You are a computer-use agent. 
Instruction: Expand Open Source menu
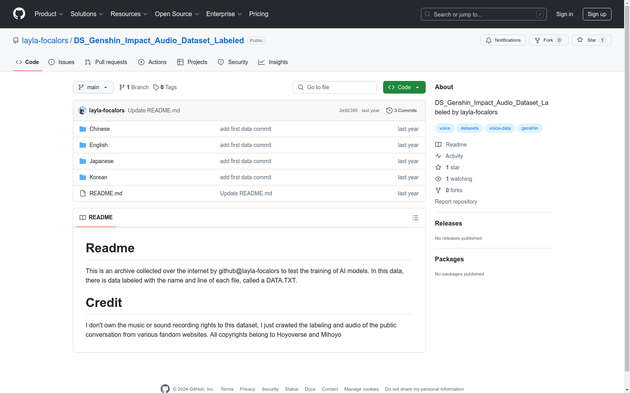coord(177,14)
